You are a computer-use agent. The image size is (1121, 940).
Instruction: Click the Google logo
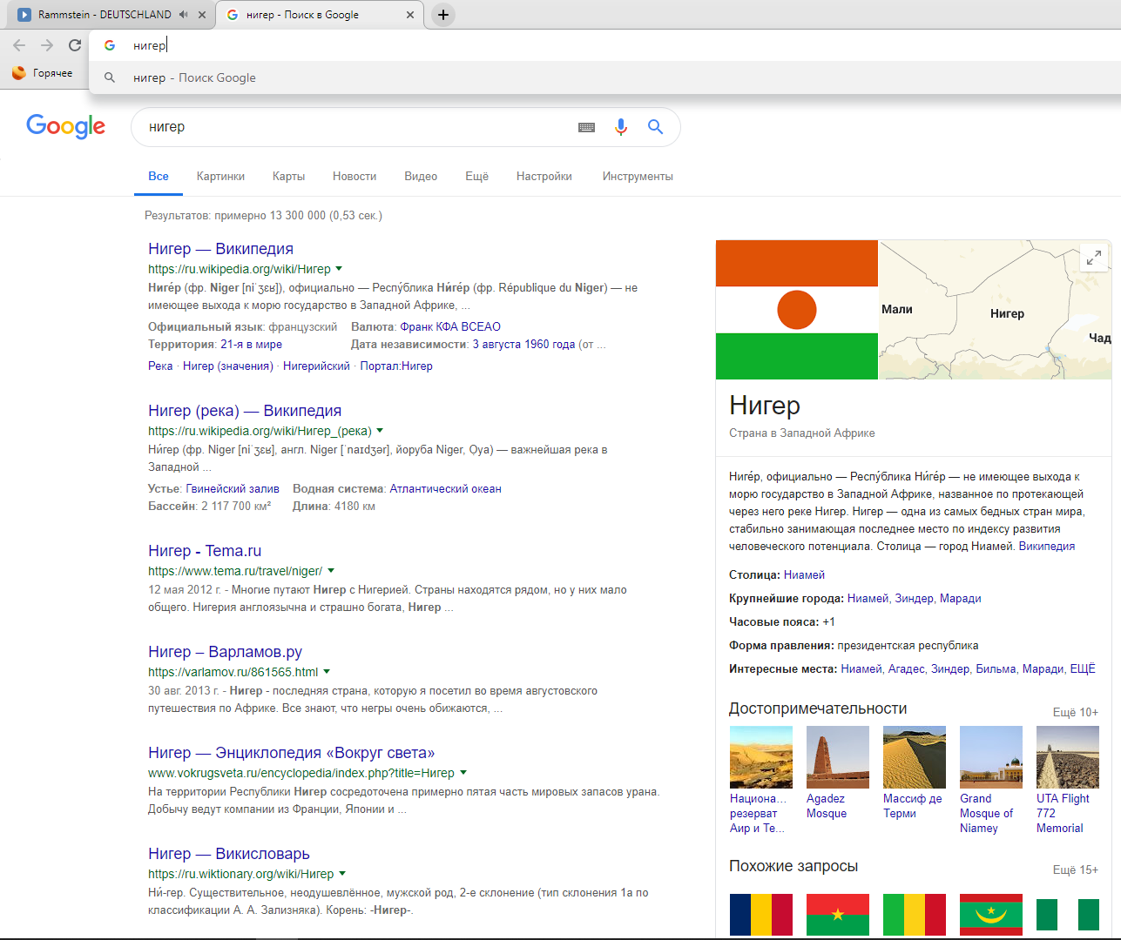[x=66, y=126]
